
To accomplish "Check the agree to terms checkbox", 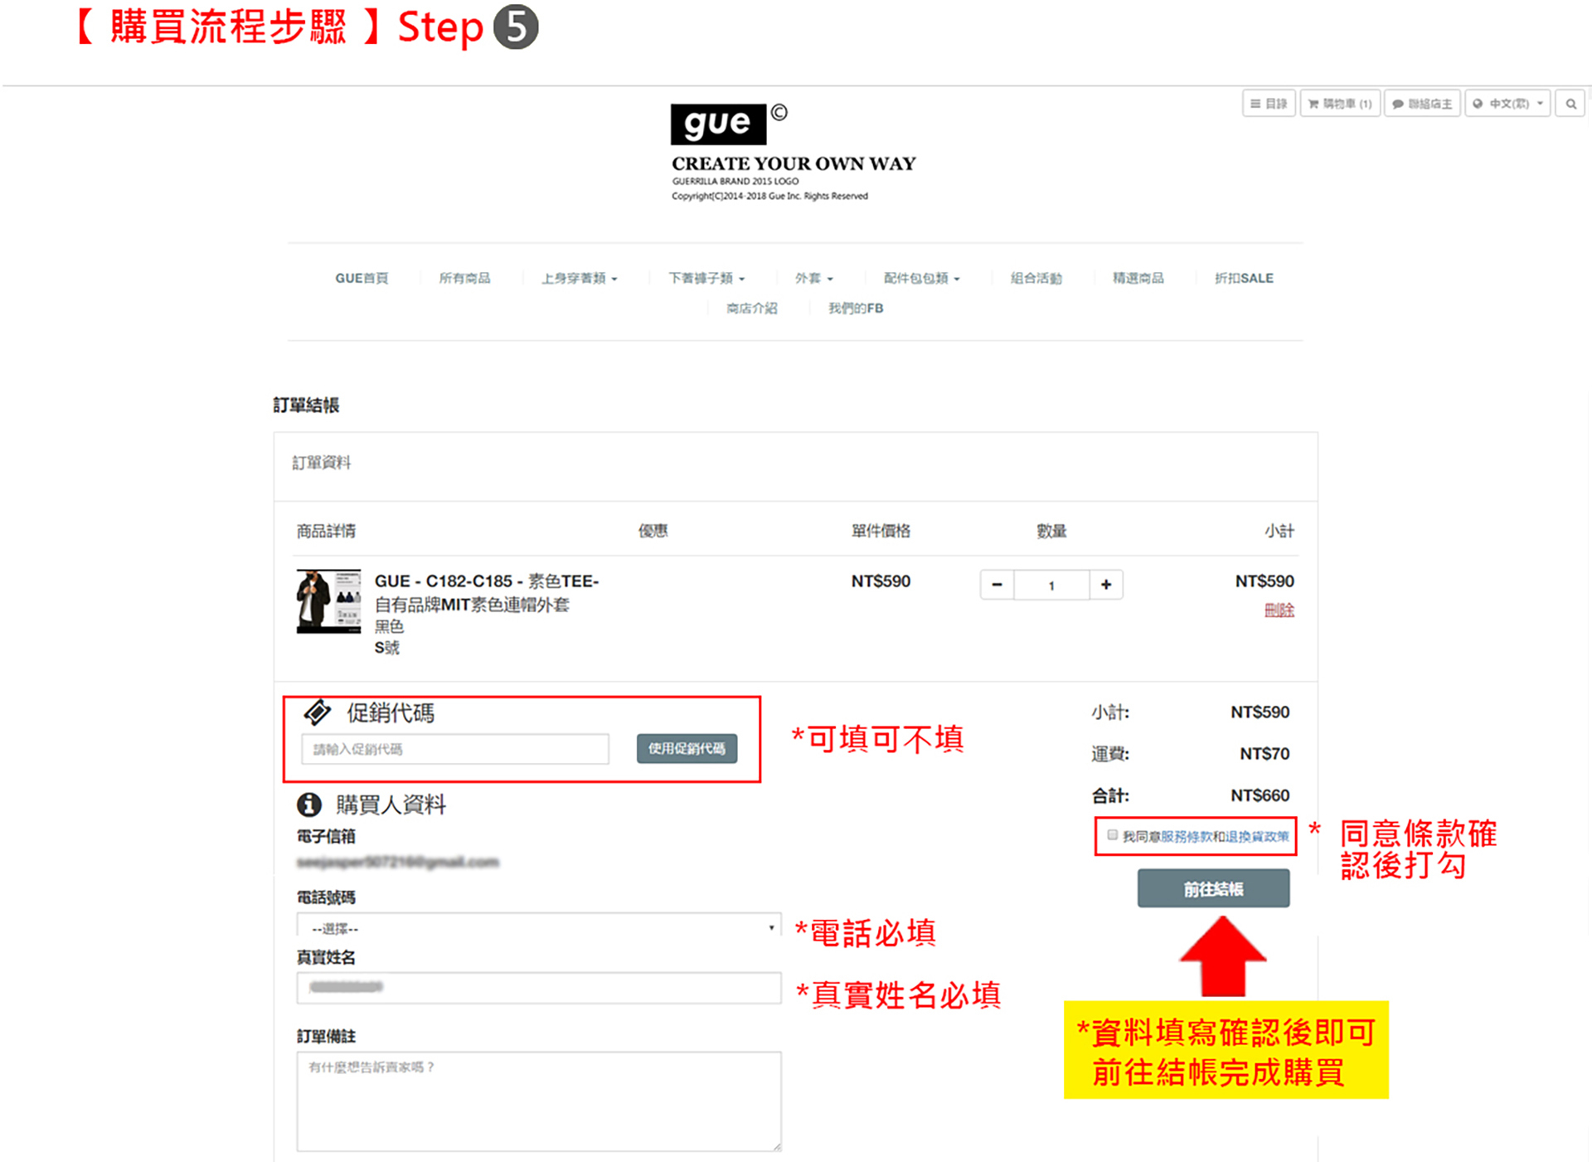I will coord(1113,835).
